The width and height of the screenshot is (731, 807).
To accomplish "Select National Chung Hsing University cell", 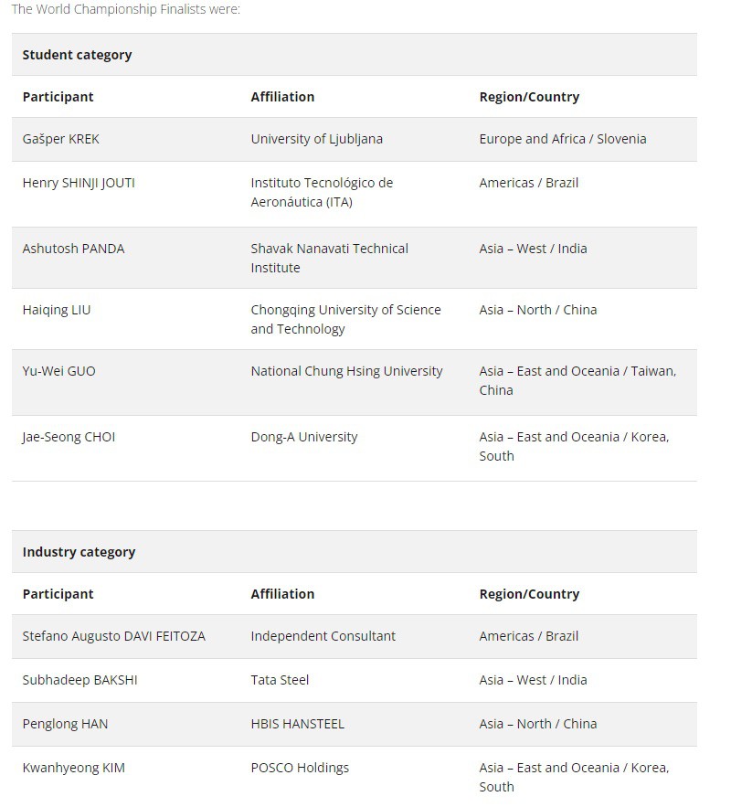I will point(346,371).
